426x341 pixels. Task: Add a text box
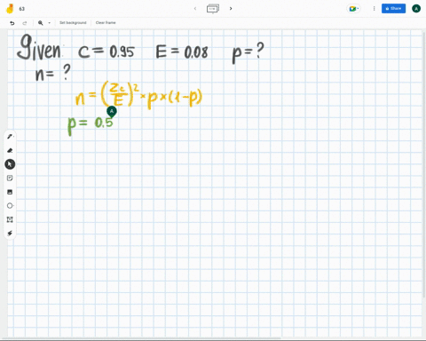[10, 219]
